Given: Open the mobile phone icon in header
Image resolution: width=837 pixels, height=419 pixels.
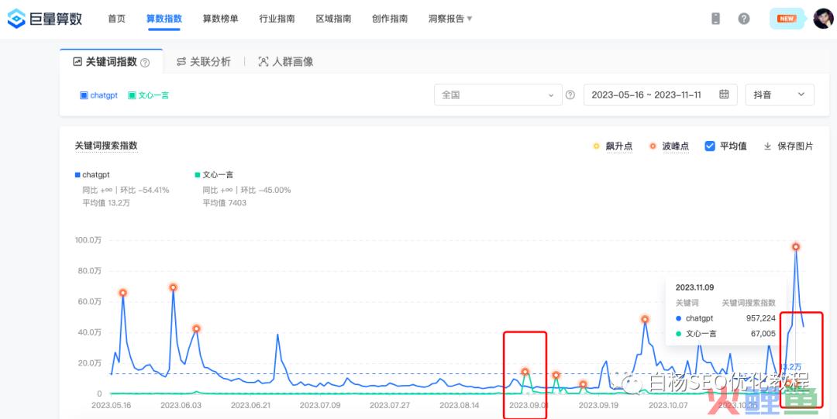Looking at the screenshot, I should click(x=716, y=19).
